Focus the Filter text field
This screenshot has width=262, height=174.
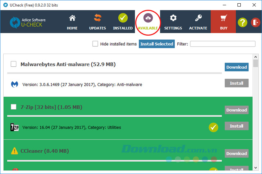tap(223, 44)
